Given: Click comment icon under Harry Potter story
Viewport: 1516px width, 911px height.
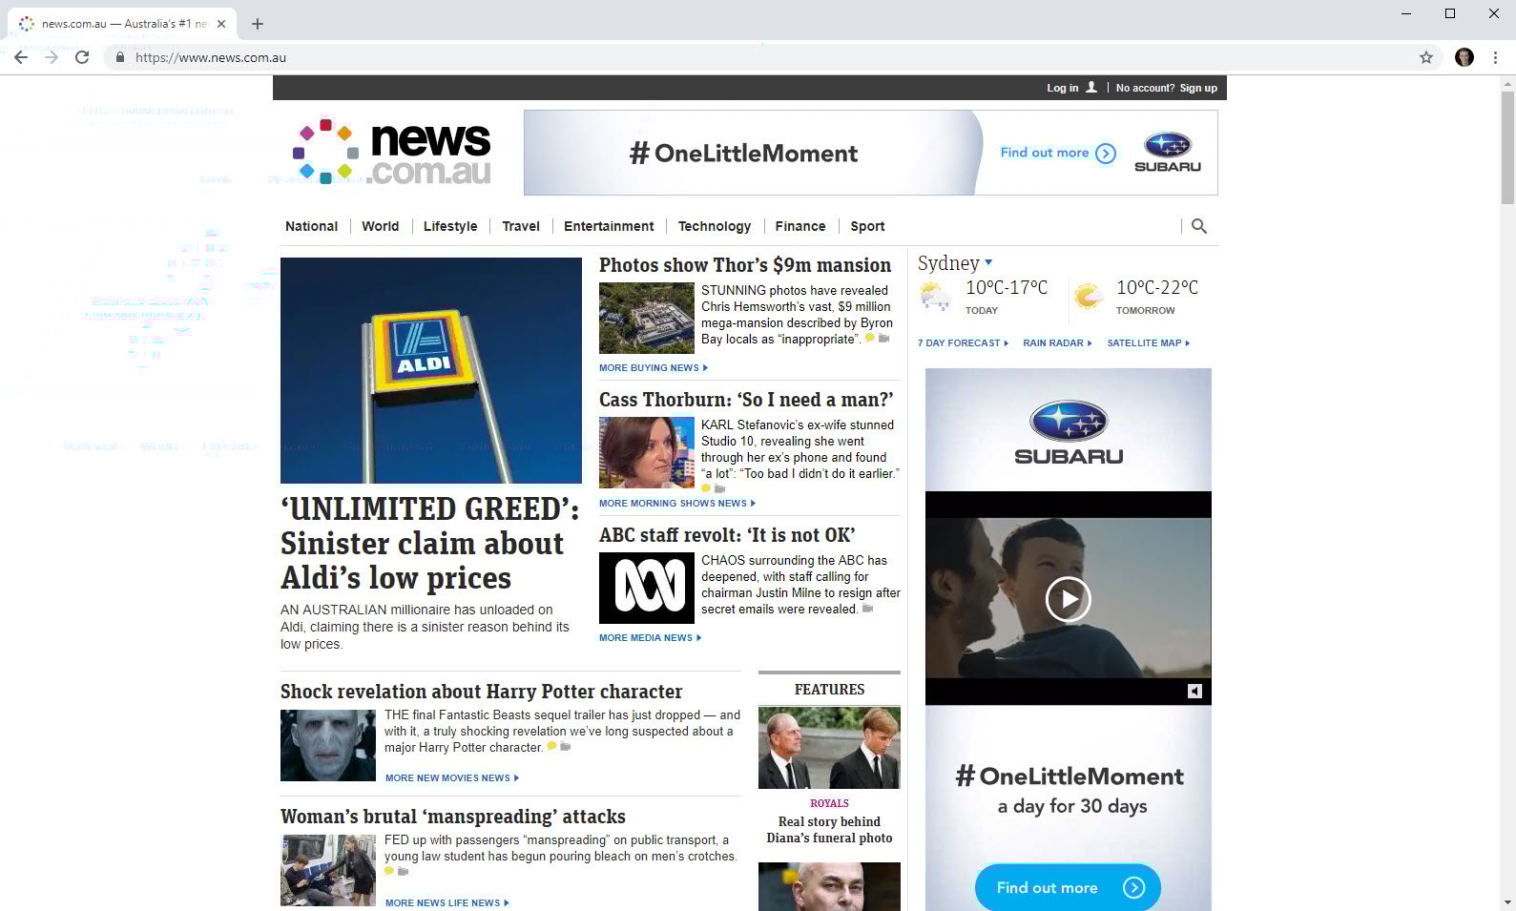Looking at the screenshot, I should pyautogui.click(x=551, y=747).
